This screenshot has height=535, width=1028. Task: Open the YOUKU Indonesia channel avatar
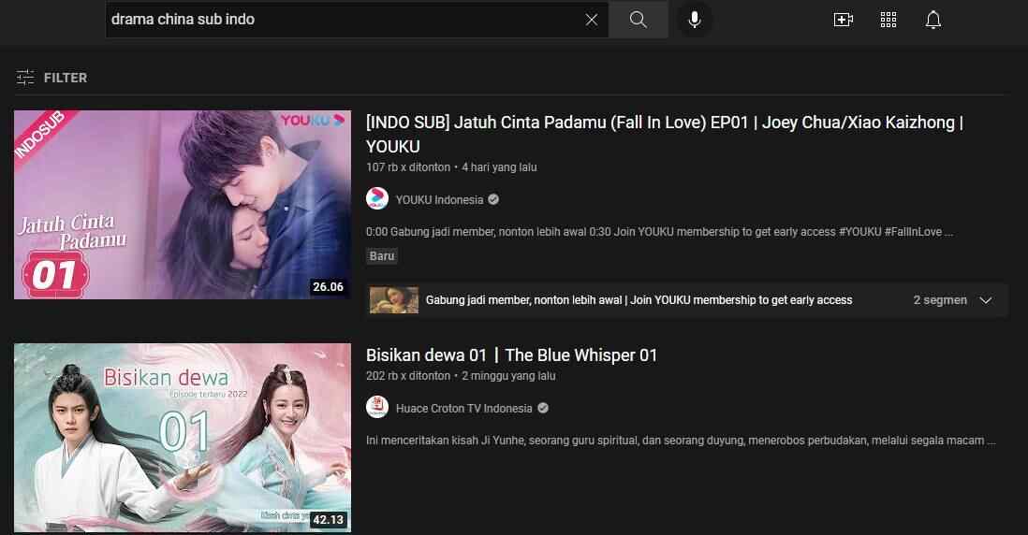coord(377,198)
